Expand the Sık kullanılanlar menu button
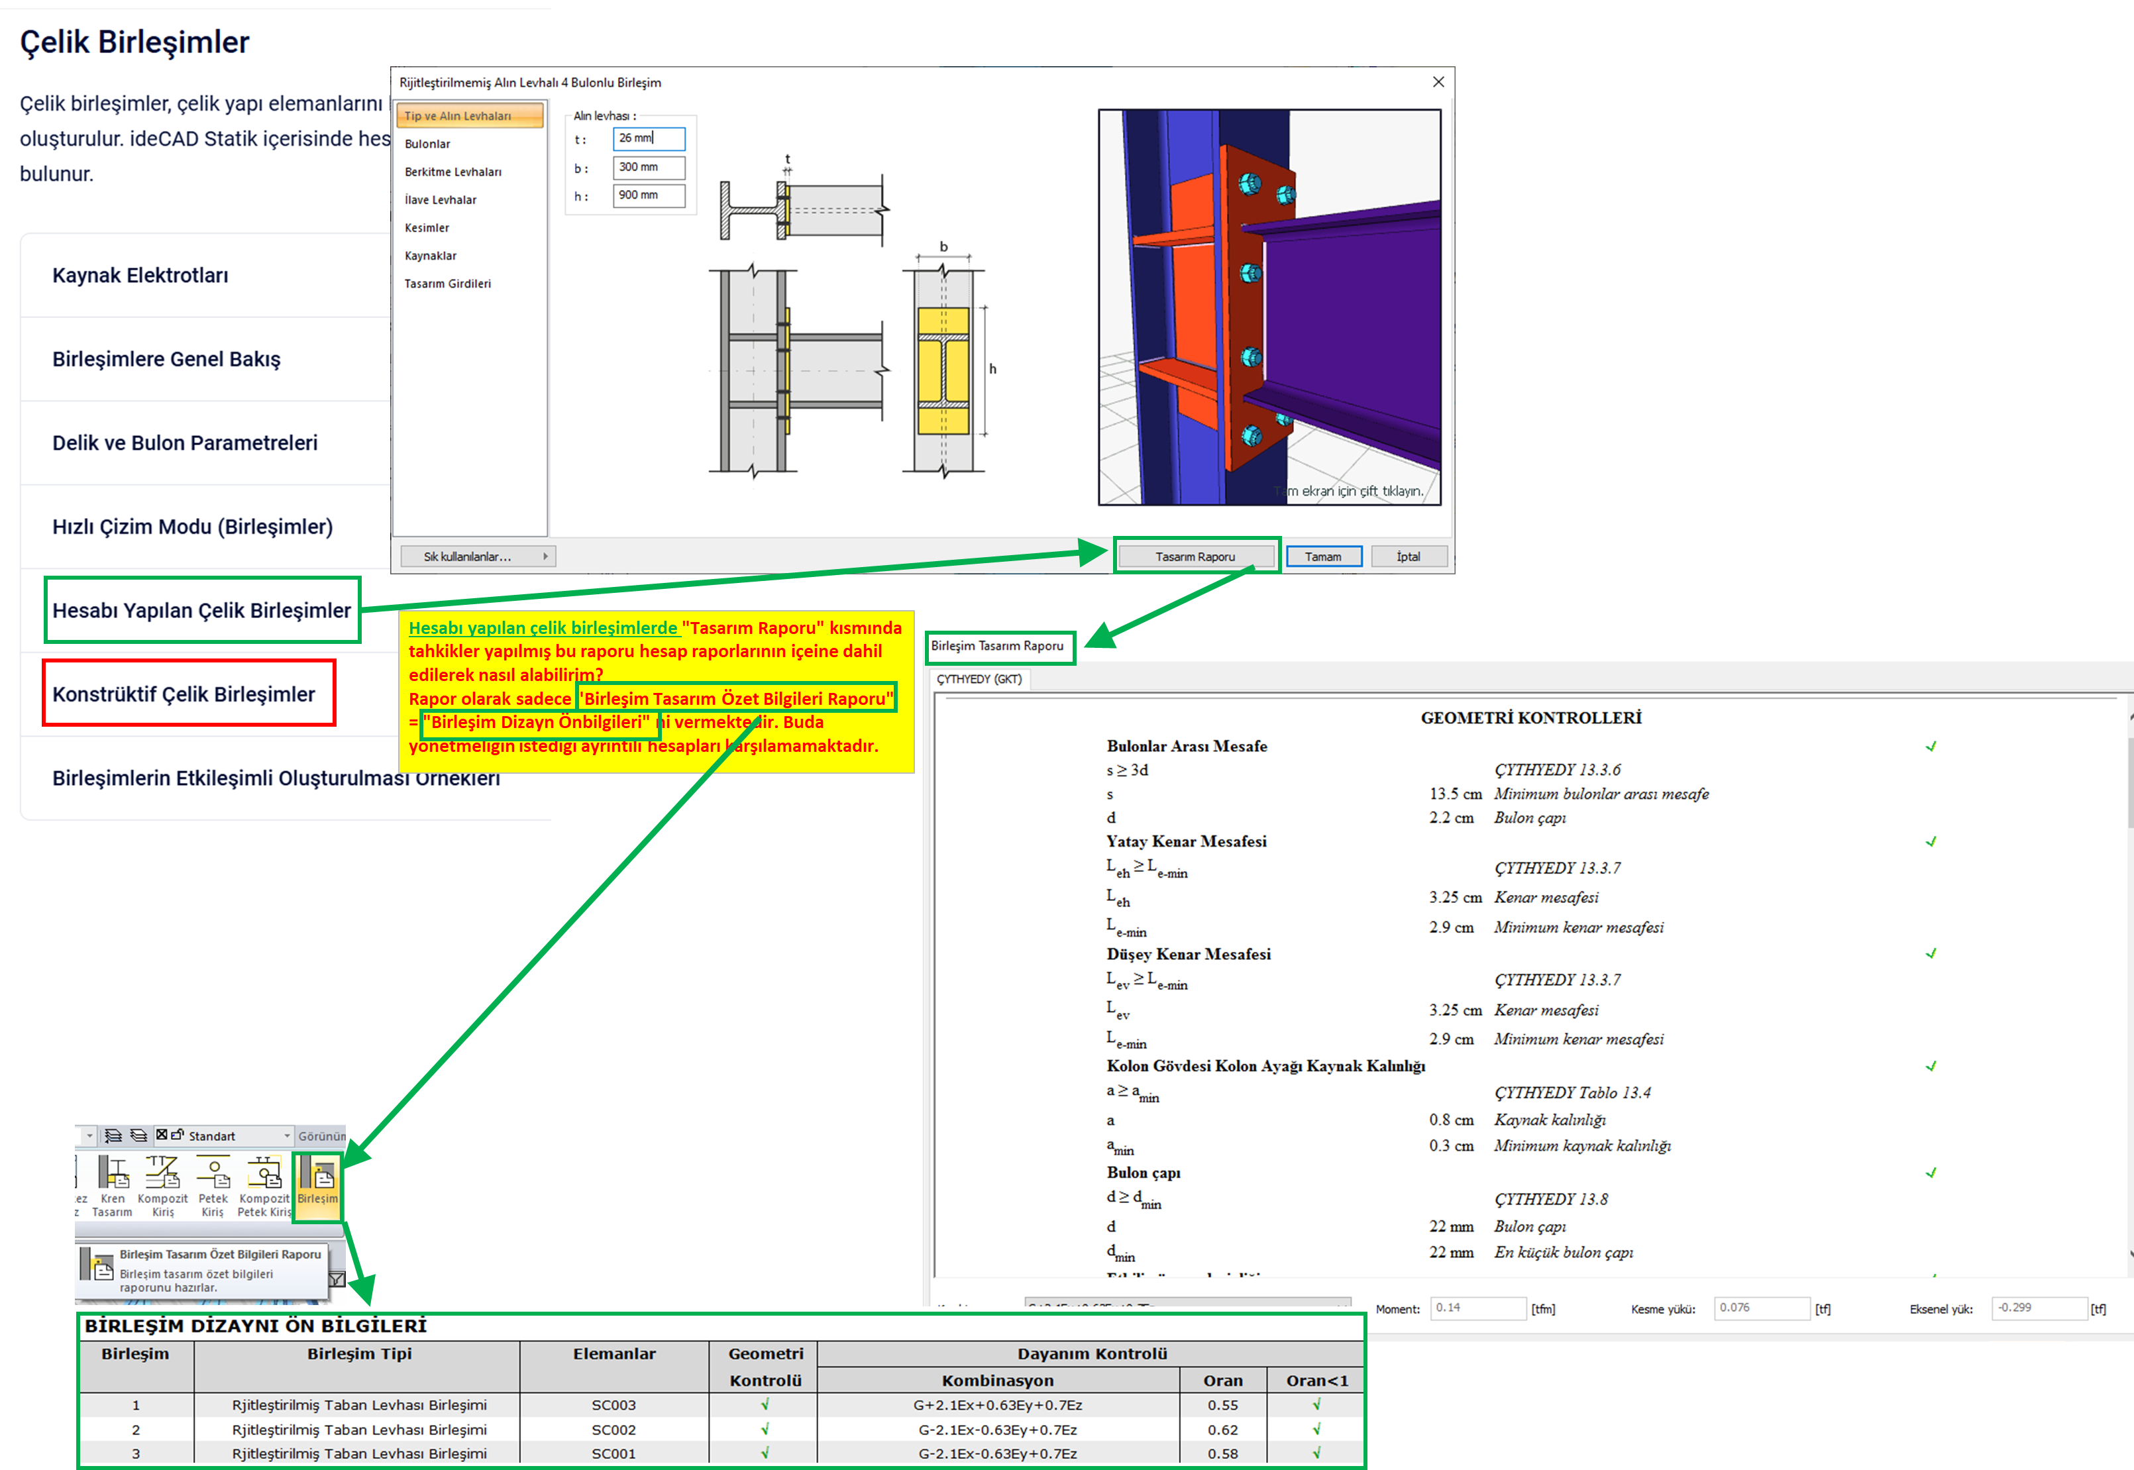The height and width of the screenshot is (1470, 2134). click(x=477, y=556)
